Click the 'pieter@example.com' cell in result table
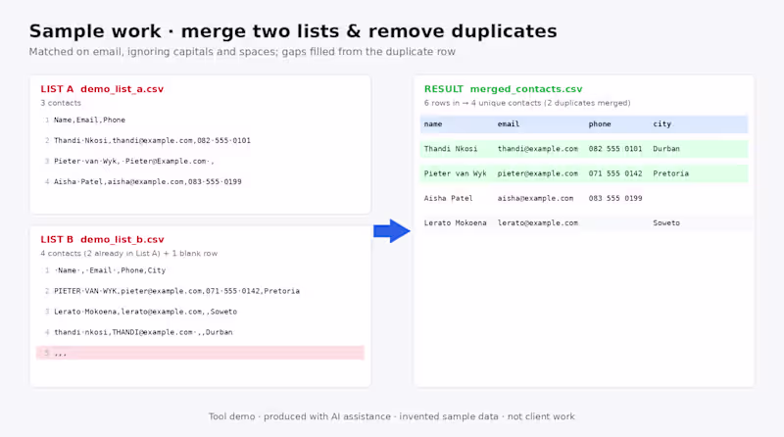The height and width of the screenshot is (437, 784). 537,173
